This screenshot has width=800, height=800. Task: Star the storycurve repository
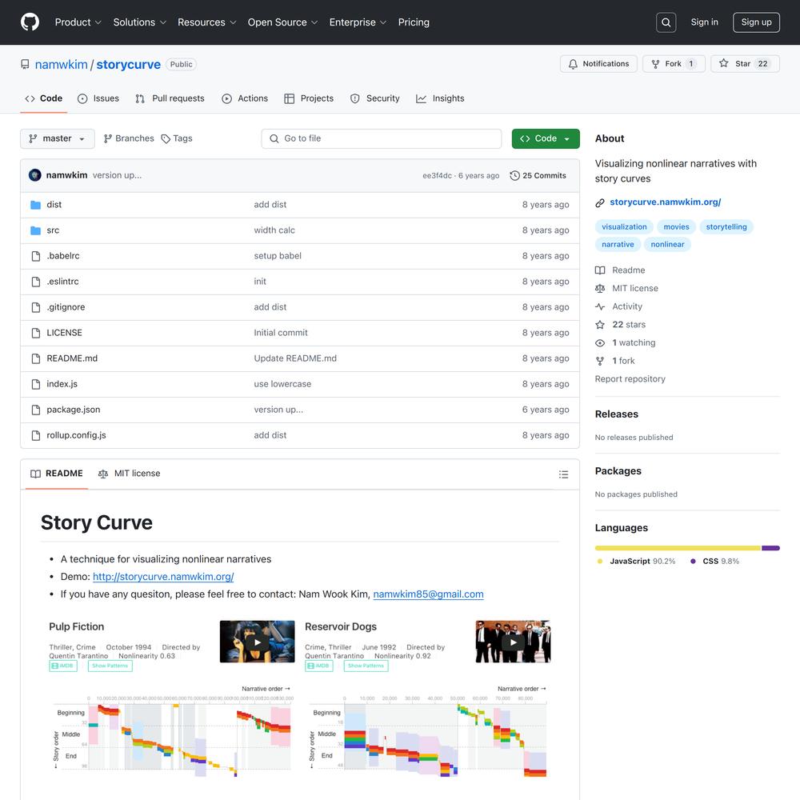745,64
